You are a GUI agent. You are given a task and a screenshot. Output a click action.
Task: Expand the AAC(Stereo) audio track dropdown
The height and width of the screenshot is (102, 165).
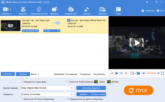pyautogui.click(x=38, y=31)
